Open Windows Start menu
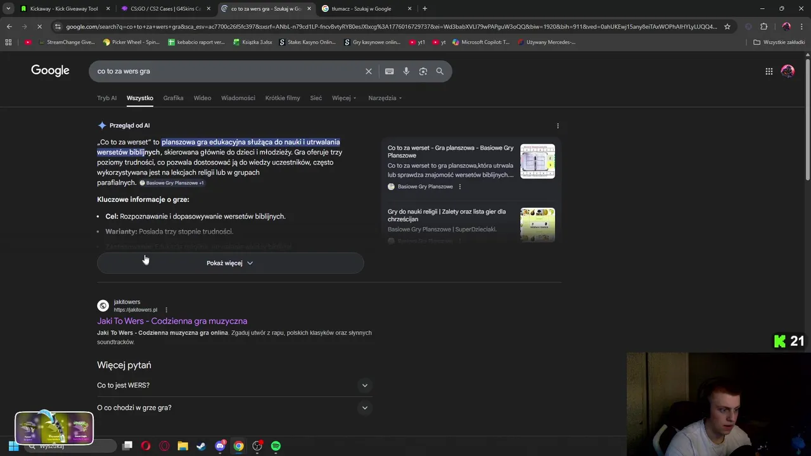 [x=13, y=446]
